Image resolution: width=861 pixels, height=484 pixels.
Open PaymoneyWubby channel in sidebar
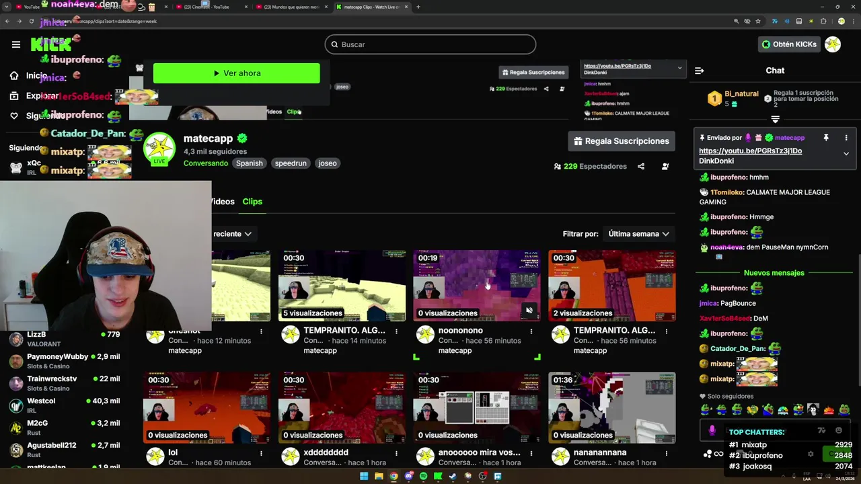click(x=65, y=361)
